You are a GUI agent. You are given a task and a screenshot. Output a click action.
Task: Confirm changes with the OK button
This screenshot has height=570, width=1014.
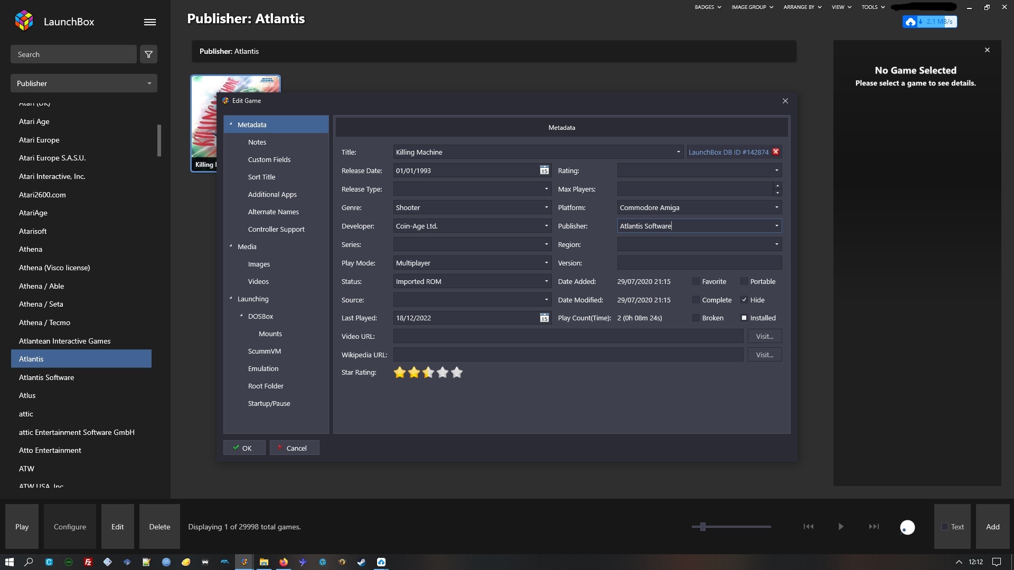tap(244, 448)
